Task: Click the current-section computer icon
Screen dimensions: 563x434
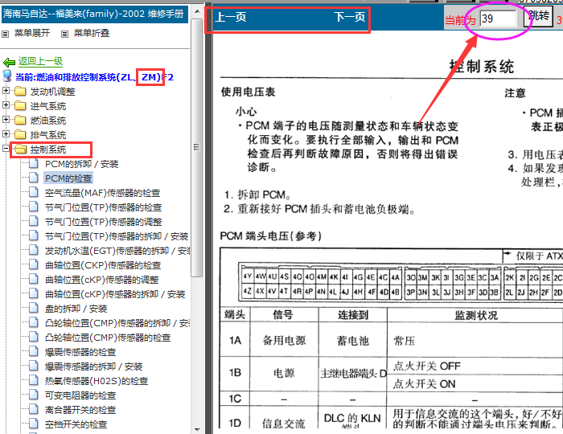Action: [7, 76]
